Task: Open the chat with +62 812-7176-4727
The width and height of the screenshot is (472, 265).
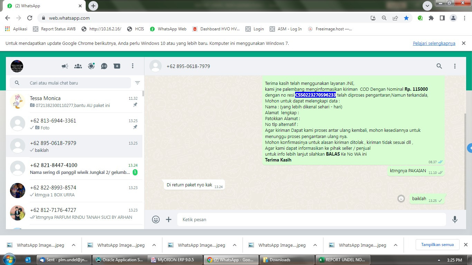Action: 74,213
